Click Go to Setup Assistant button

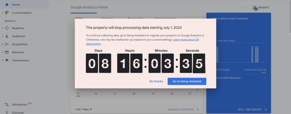(187, 81)
